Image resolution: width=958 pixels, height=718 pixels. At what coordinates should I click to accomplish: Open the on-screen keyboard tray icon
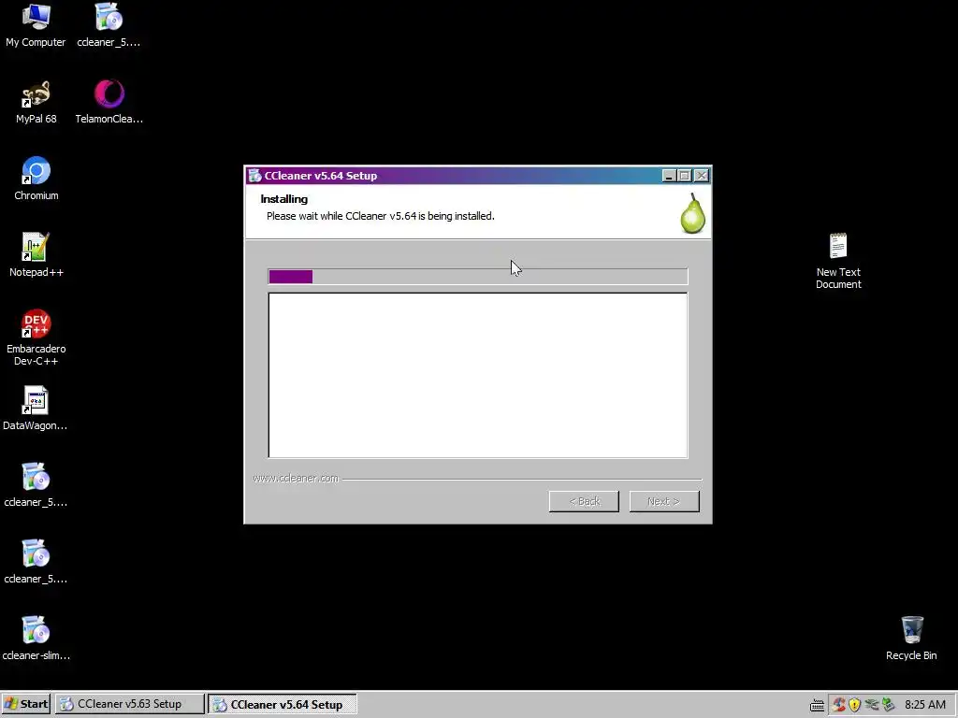[x=817, y=705]
